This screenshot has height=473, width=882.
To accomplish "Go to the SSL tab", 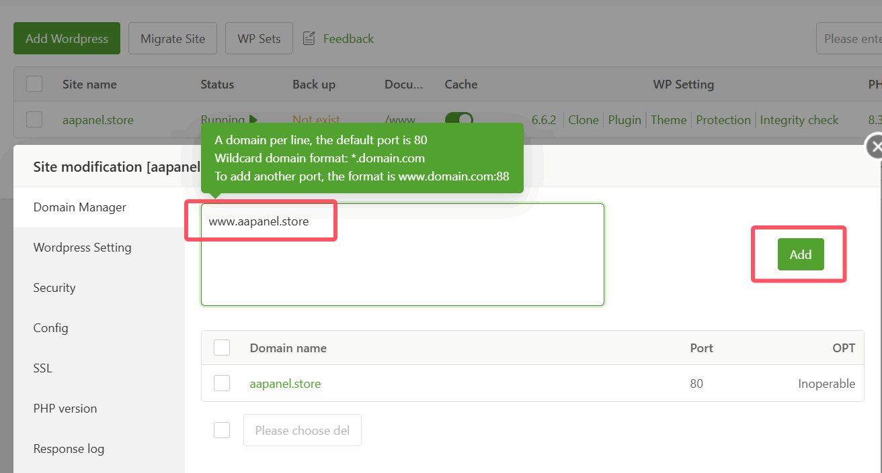I will tap(99, 368).
